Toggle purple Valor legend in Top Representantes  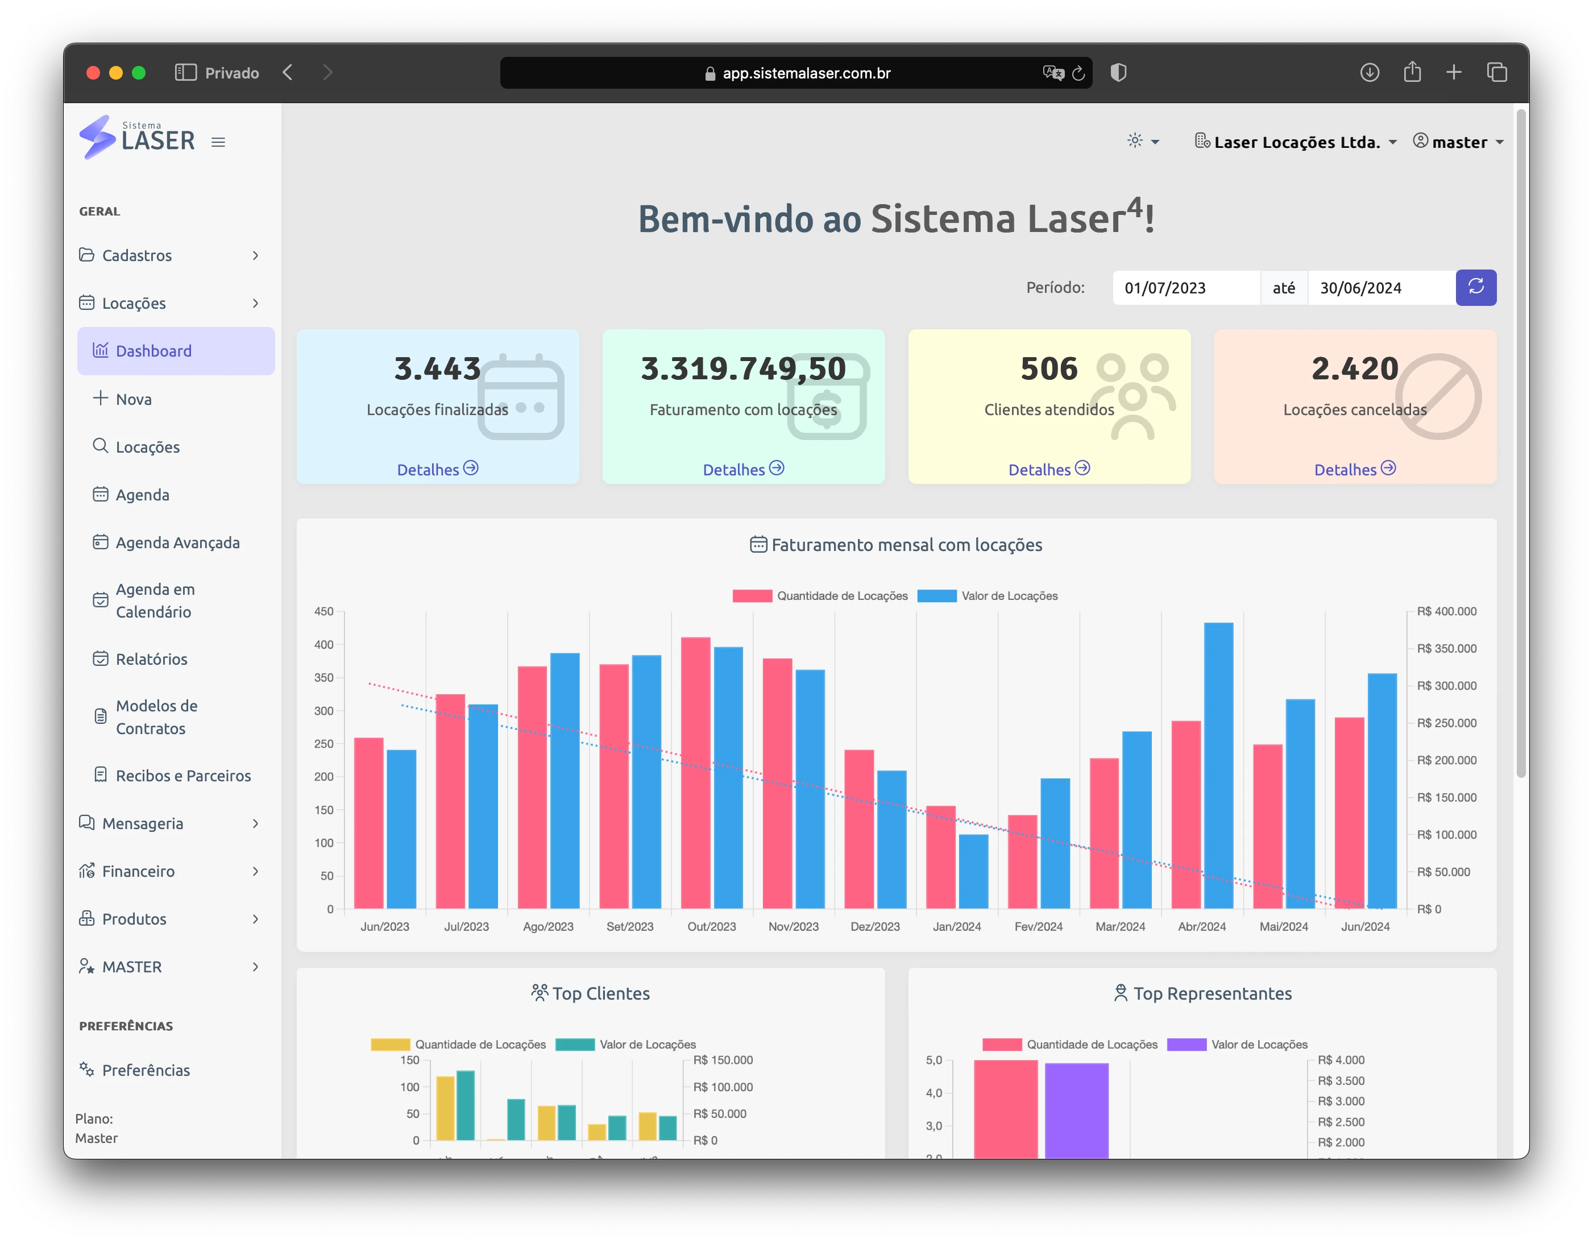click(1237, 1045)
